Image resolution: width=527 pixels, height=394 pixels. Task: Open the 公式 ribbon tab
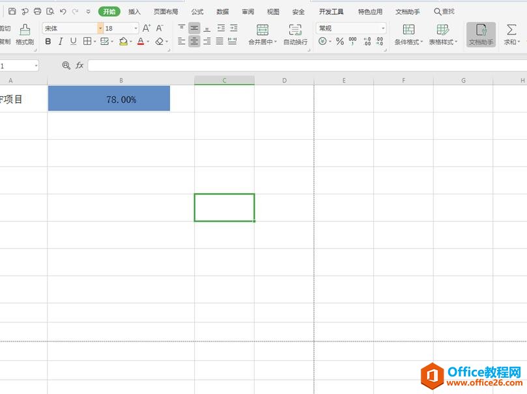click(196, 11)
